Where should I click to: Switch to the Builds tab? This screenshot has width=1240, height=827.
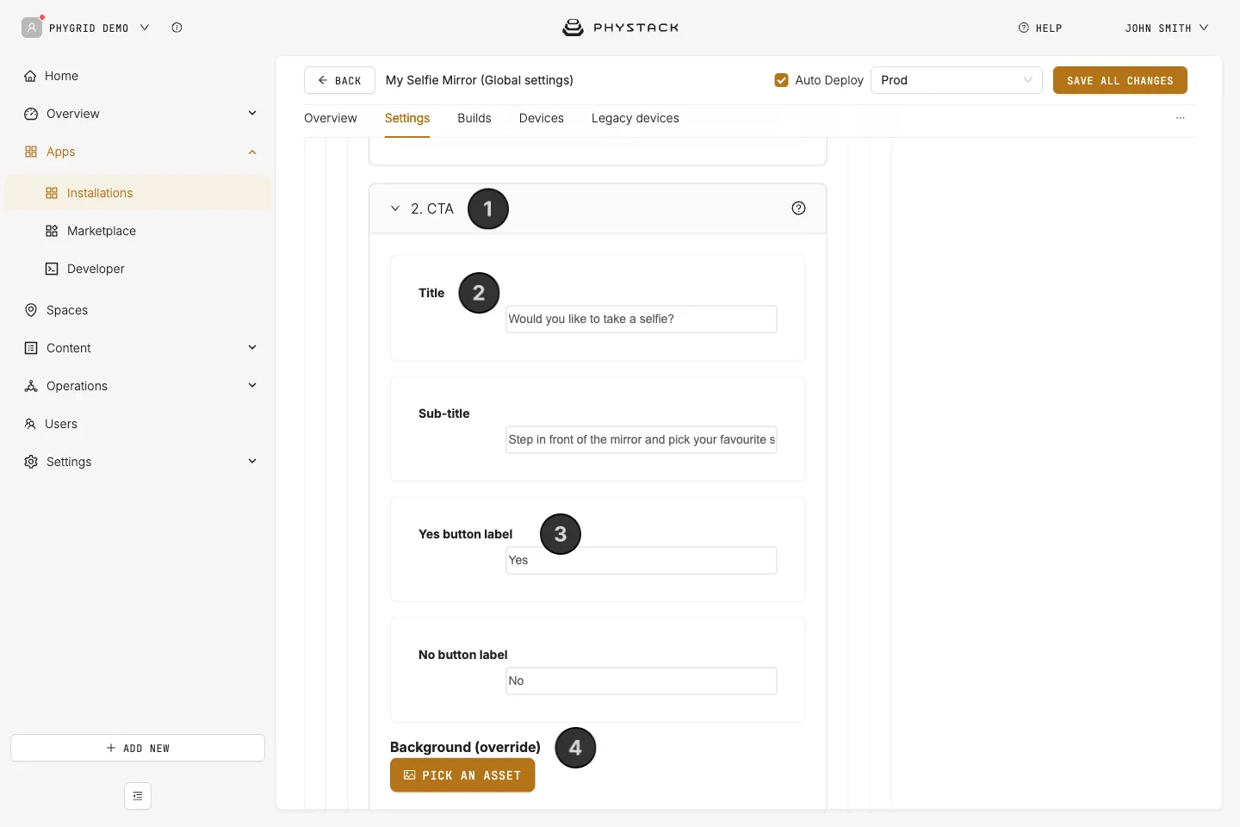tap(474, 119)
